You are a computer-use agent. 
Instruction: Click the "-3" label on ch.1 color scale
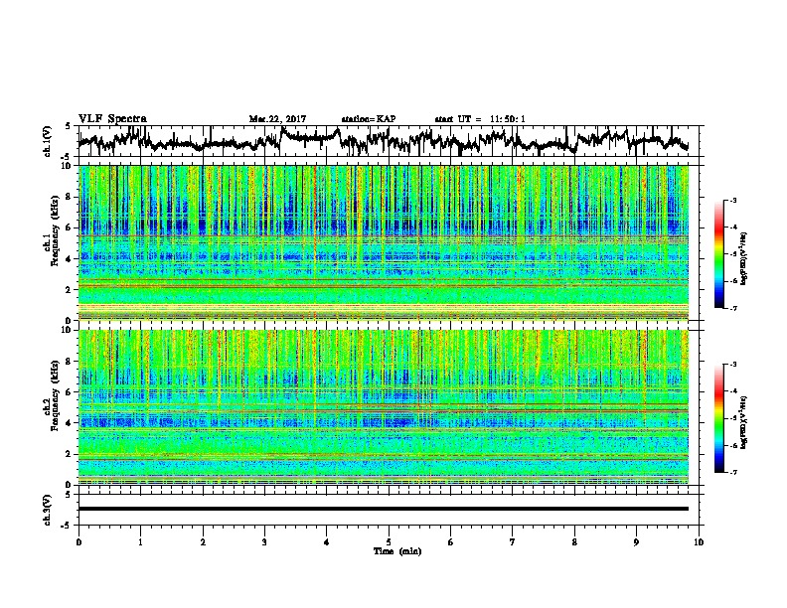733,200
